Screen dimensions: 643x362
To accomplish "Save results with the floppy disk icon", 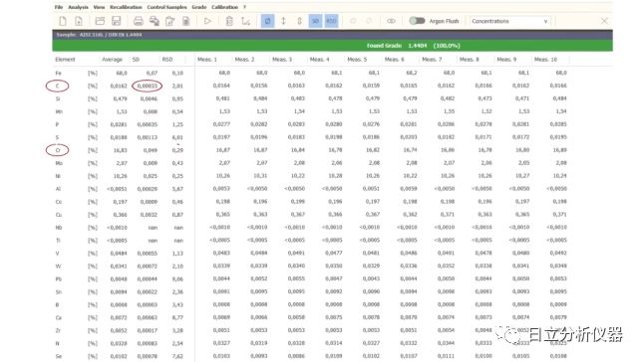I will (x=116, y=21).
